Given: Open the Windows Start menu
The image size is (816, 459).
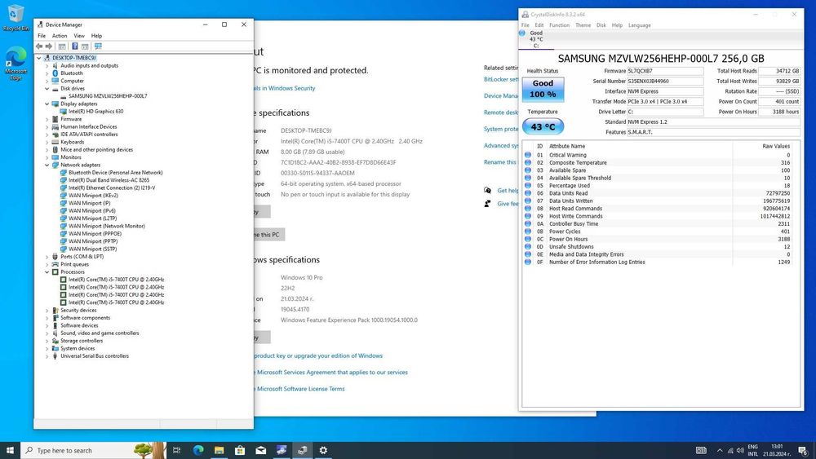Looking at the screenshot, I should click(x=10, y=450).
